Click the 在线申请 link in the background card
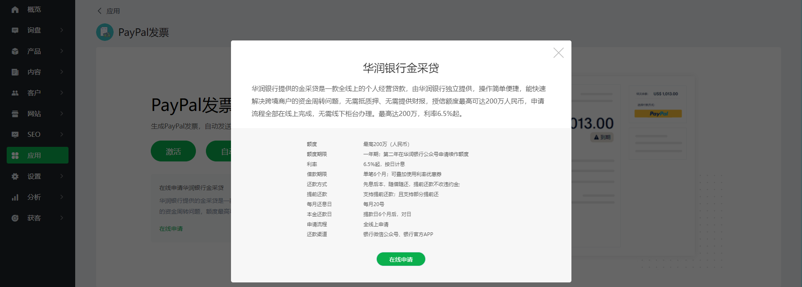Image resolution: width=802 pixels, height=287 pixels. 171,229
